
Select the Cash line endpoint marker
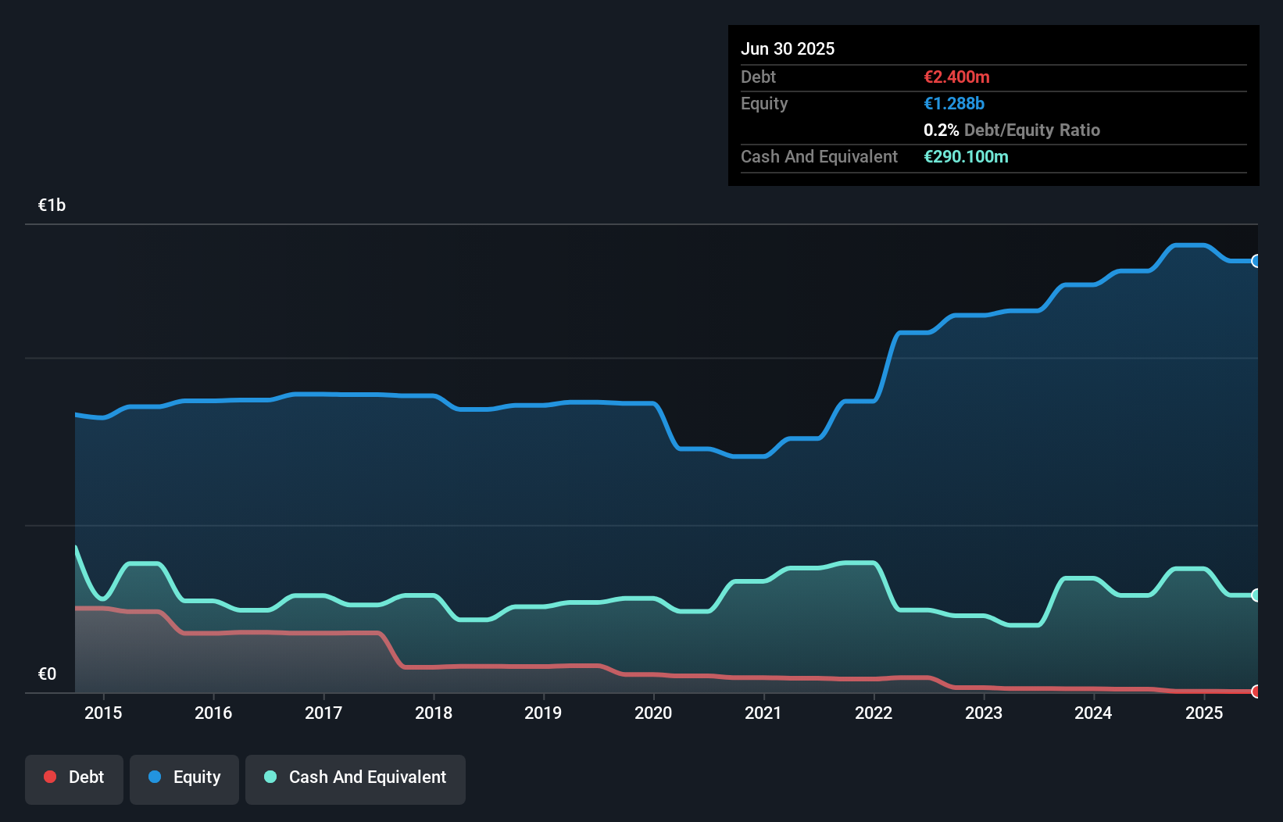pyautogui.click(x=1256, y=595)
